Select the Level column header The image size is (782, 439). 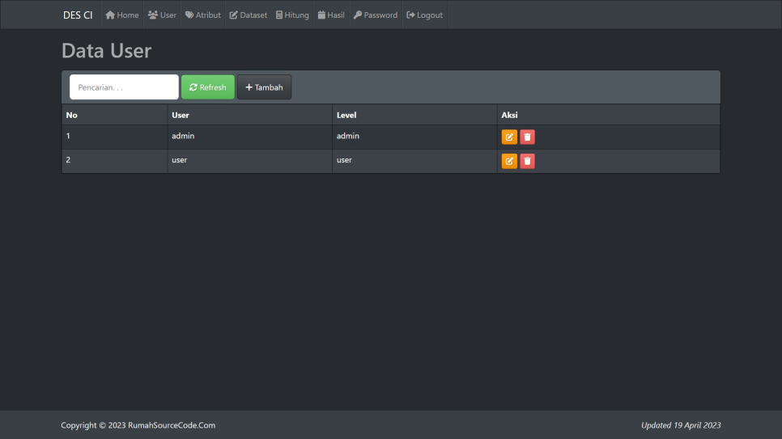(x=346, y=115)
